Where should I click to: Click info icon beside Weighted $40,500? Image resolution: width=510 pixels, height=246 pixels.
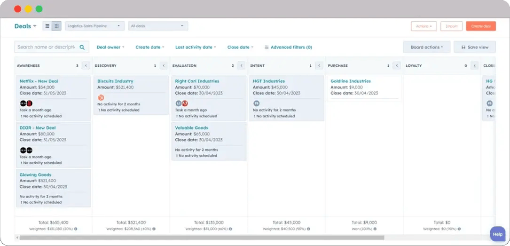coord(308,229)
